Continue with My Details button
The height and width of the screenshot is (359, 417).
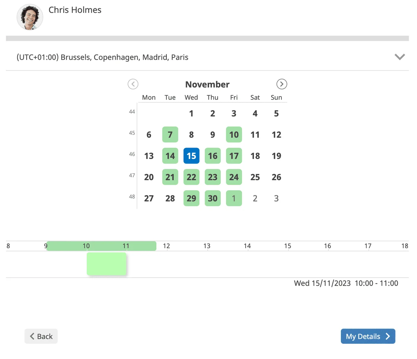(368, 336)
